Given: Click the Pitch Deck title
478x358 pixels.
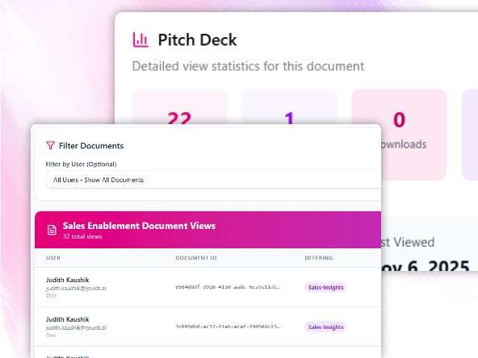Looking at the screenshot, I should [197, 40].
